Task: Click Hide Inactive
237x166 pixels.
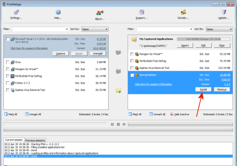Action: [x=180, y=114]
